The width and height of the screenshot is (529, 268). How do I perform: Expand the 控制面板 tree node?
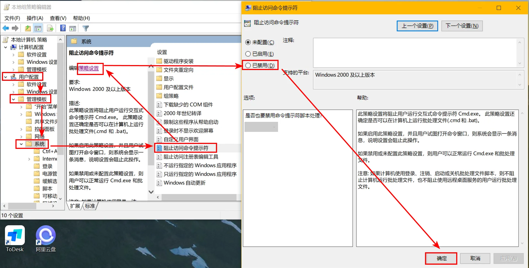21,129
